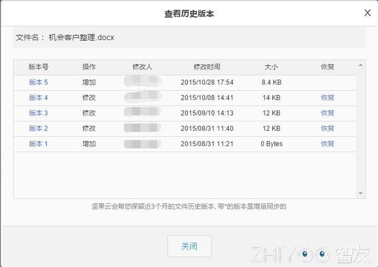Viewport: 378px width, 267px height.
Task: Click 增加 operation in version 1 row
Action: [89, 144]
